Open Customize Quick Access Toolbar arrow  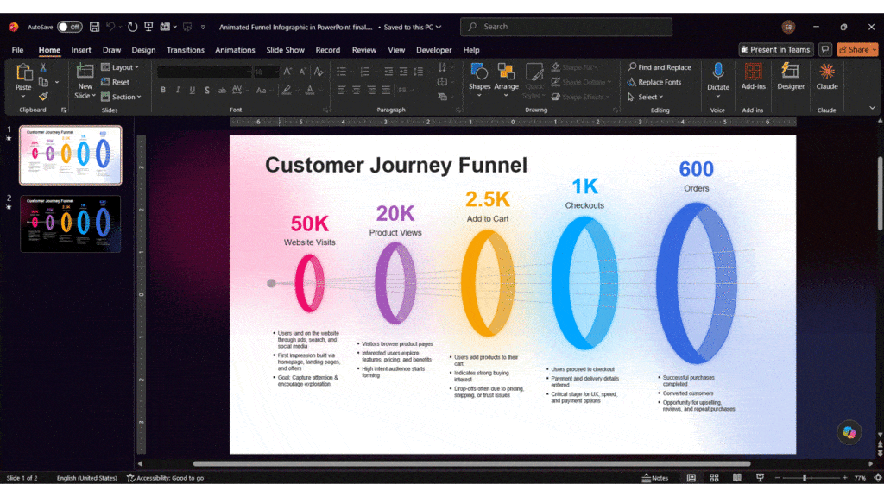tap(203, 27)
